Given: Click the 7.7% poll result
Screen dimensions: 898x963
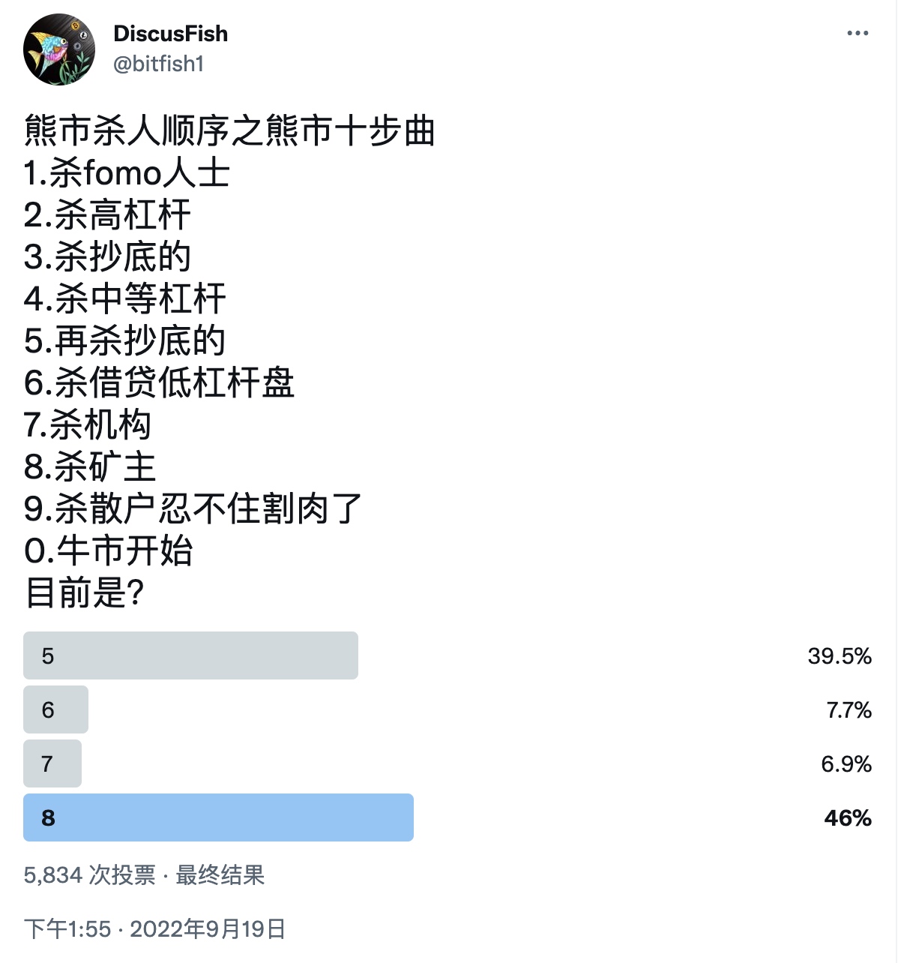Looking at the screenshot, I should tap(849, 710).
